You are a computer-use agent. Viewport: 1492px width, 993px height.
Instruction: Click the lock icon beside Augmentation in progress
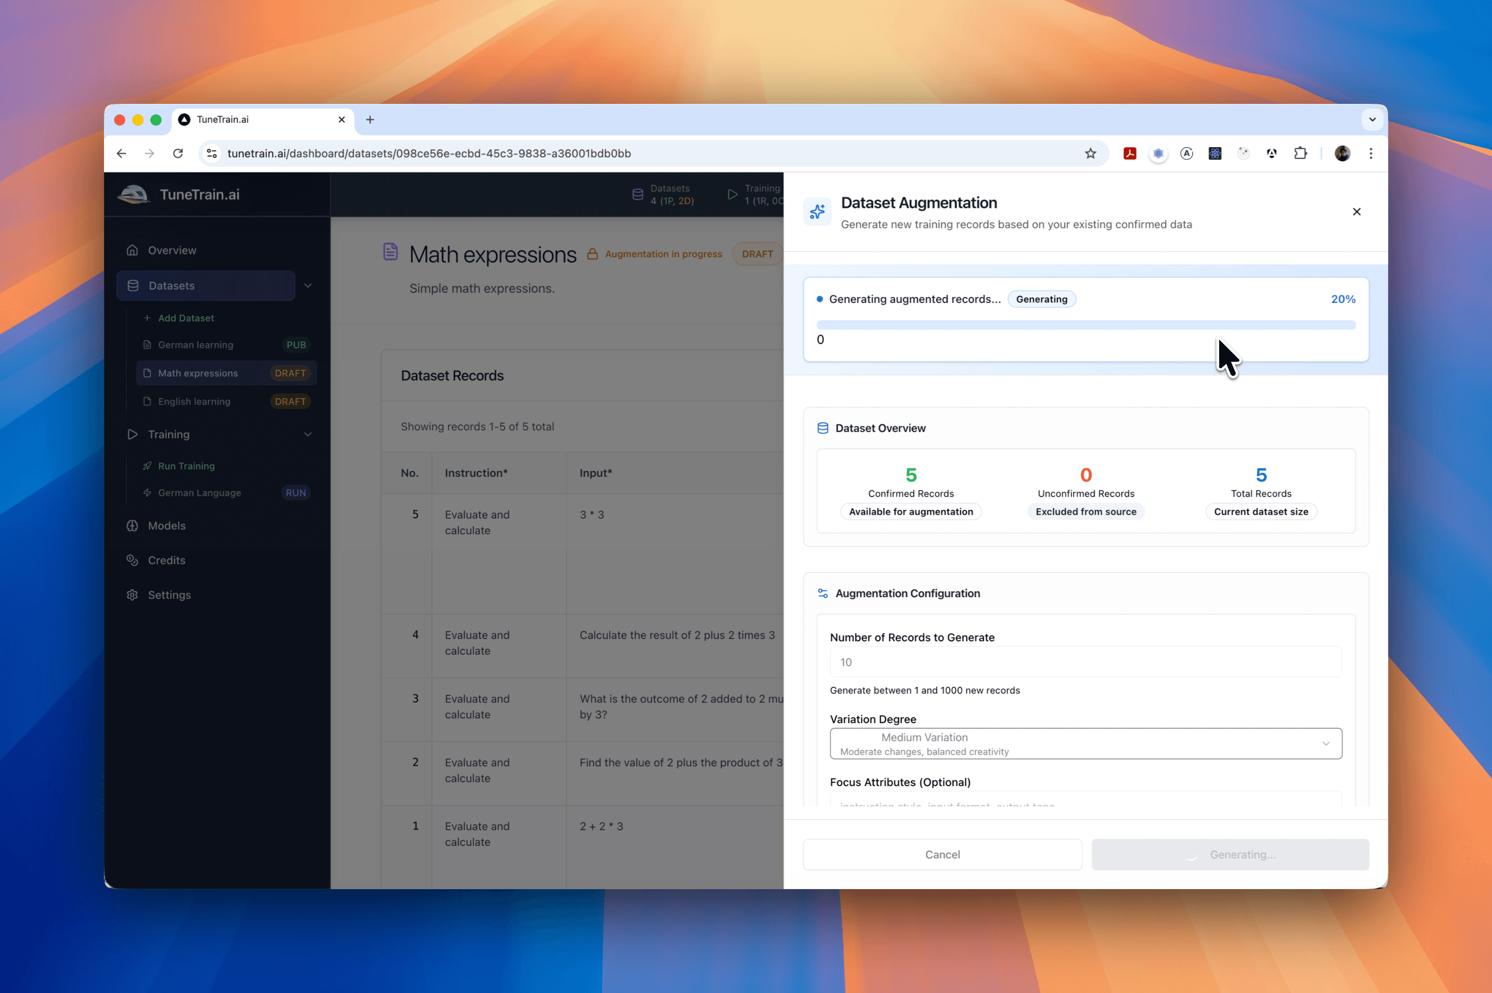(x=593, y=253)
